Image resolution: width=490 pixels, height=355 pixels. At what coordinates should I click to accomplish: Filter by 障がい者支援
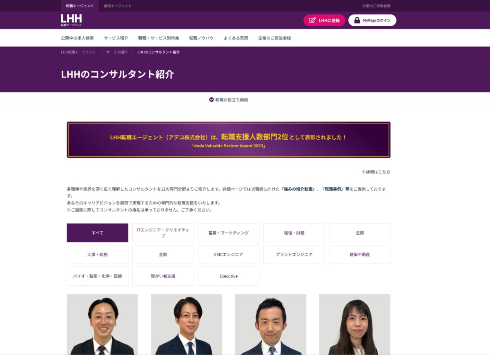[x=163, y=276]
